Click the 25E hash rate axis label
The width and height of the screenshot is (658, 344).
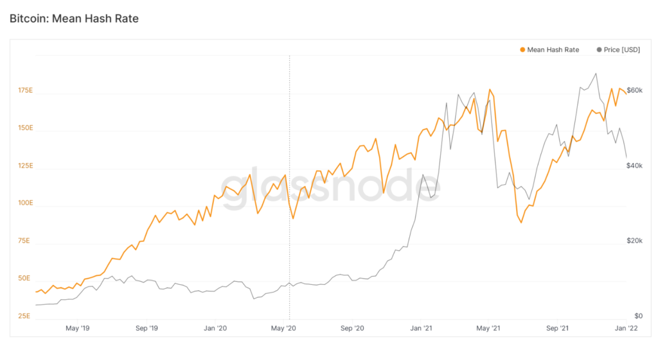coord(26,316)
